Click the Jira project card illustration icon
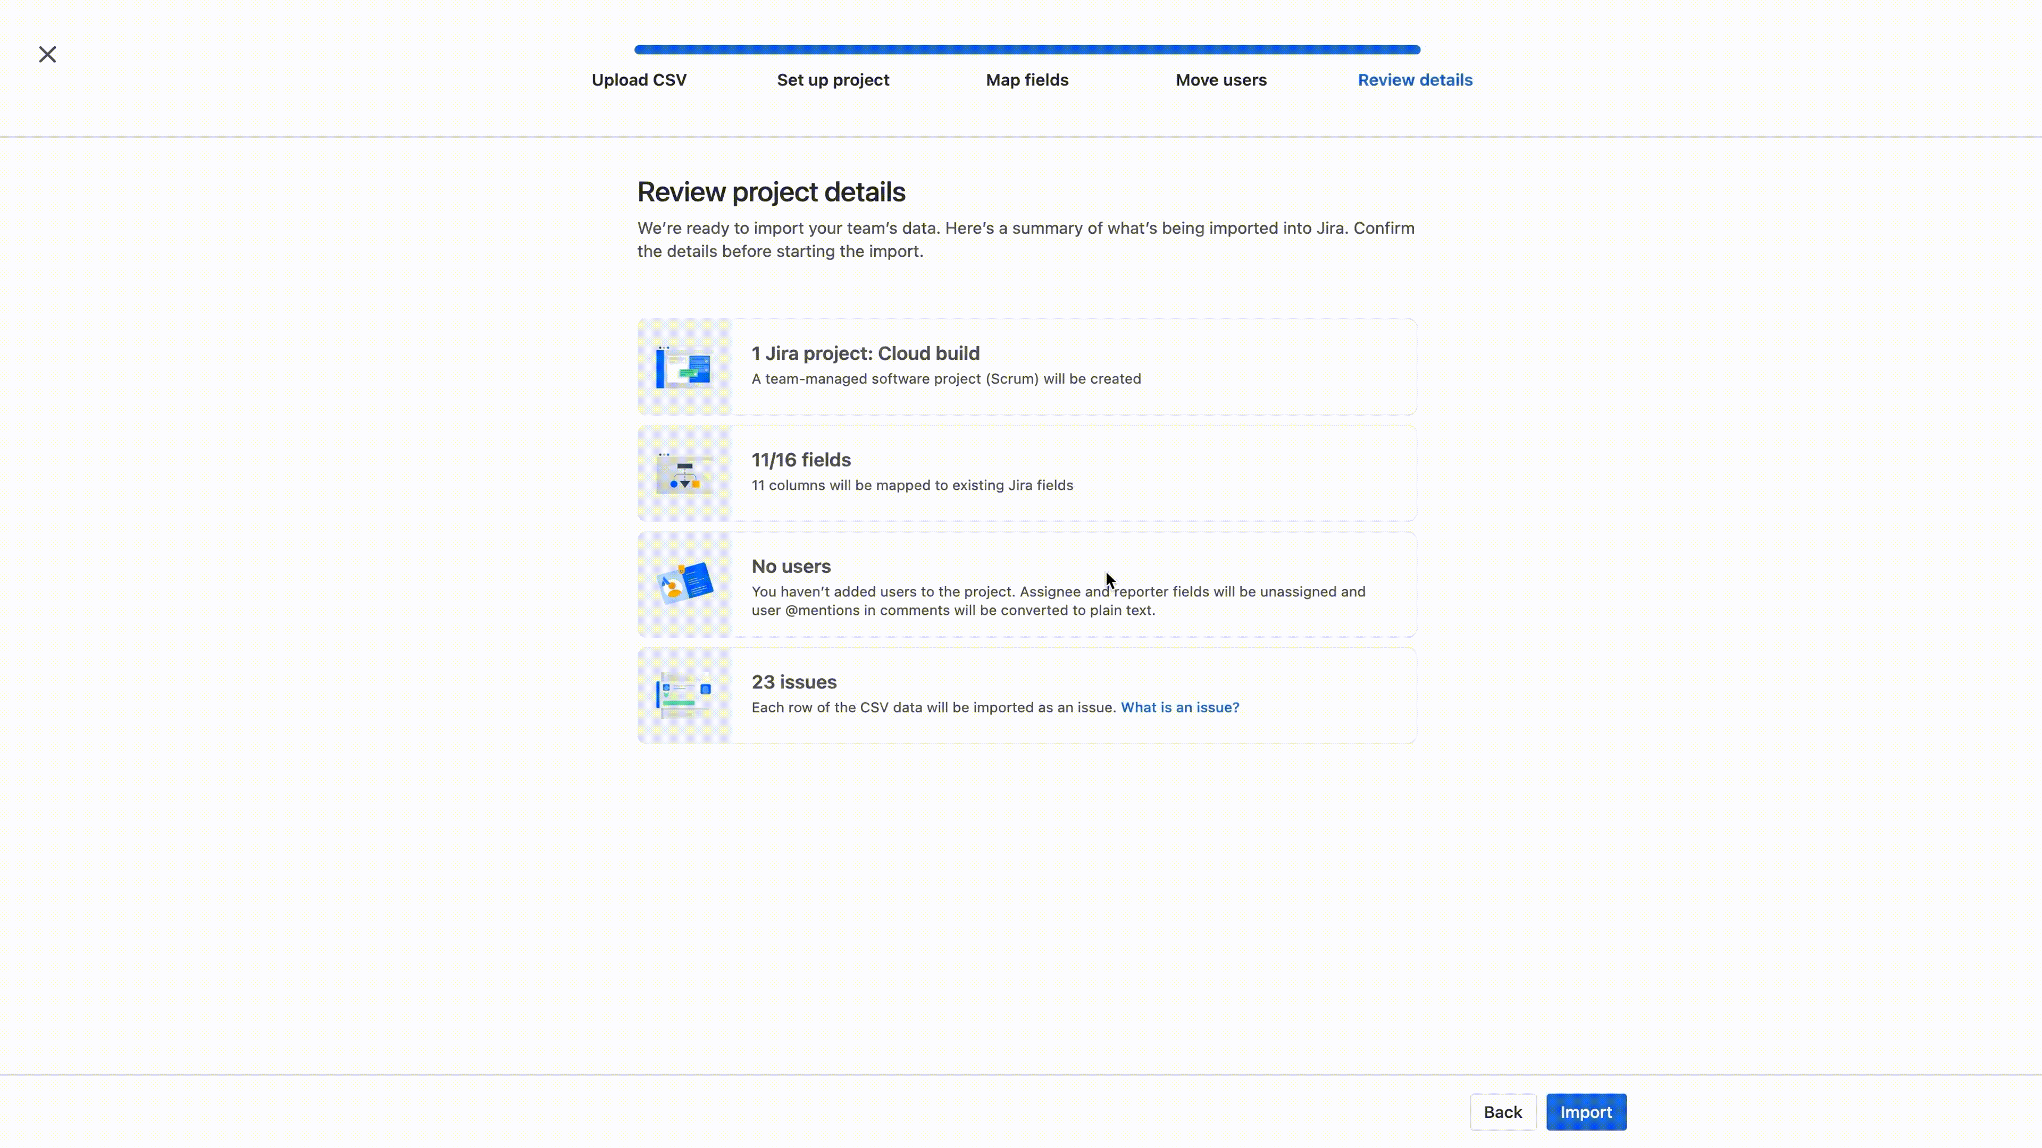This screenshot has height=1148, width=2042. (685, 367)
